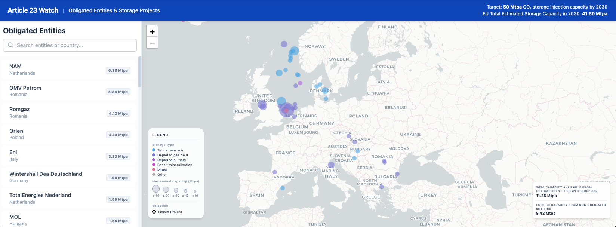Viewport: 616px width, 227px height.
Task: Click the project marker near Italy's San Marino
Action: coord(331,165)
